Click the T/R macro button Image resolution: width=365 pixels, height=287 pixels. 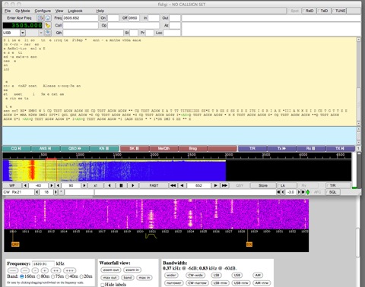pos(252,148)
